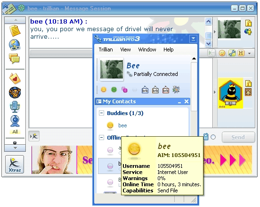Click the green online status ball

114,90
